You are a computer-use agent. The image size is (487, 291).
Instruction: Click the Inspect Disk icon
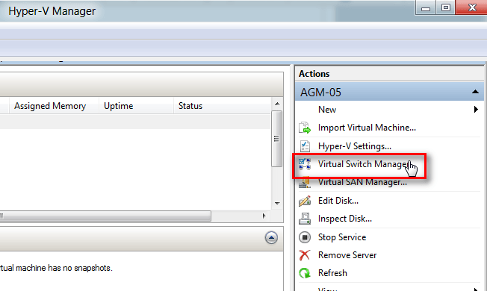(x=305, y=219)
